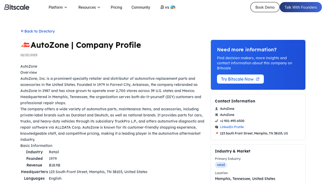The height and width of the screenshot is (183, 326).
Task: Open the B vs comparison icon in navbar
Action: [x=168, y=7]
